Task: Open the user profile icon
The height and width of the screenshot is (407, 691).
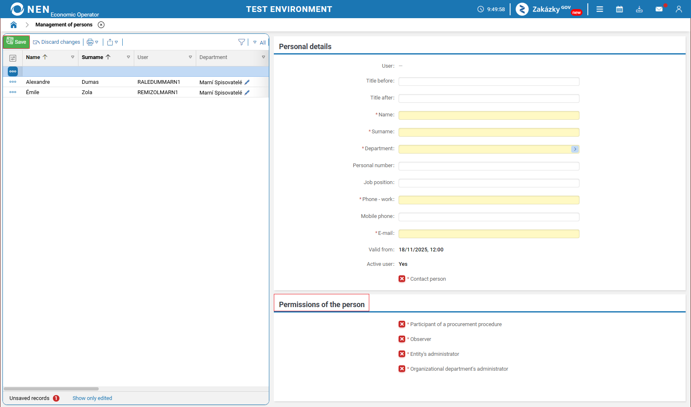Action: click(x=679, y=9)
